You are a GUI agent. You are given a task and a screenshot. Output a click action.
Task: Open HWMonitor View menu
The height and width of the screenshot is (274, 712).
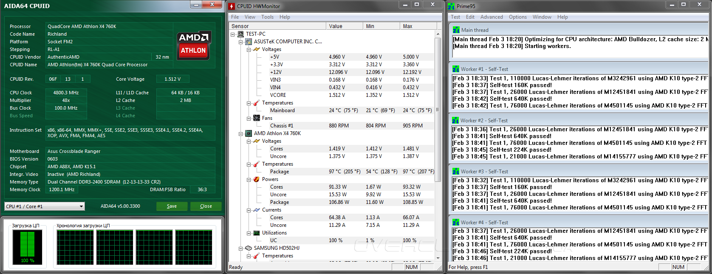250,17
